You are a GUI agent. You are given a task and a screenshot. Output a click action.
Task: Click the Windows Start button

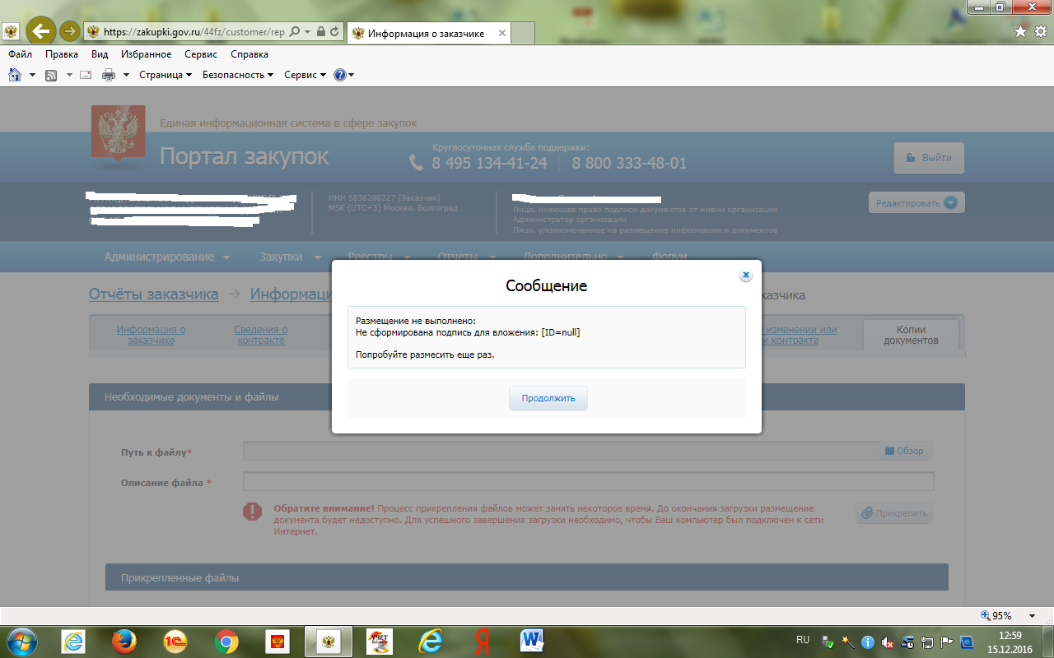[21, 642]
